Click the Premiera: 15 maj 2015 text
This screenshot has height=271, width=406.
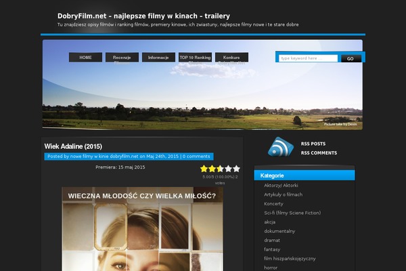point(120,167)
